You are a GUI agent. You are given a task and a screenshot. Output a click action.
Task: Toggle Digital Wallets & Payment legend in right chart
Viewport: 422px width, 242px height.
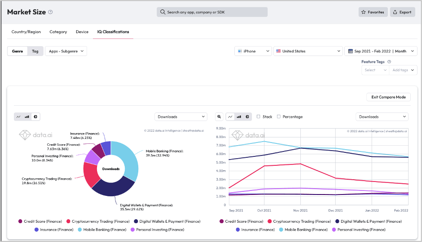pos(369,221)
